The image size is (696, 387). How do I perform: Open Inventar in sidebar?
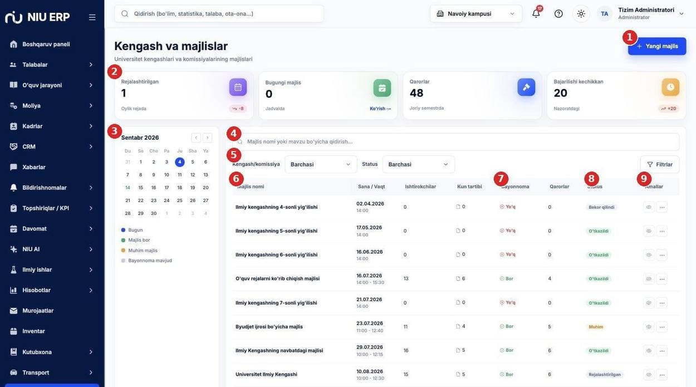tap(52, 331)
